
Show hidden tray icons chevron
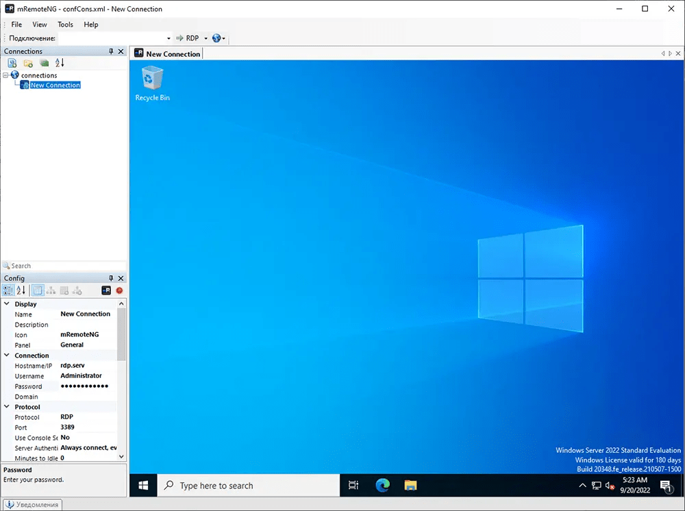click(582, 485)
